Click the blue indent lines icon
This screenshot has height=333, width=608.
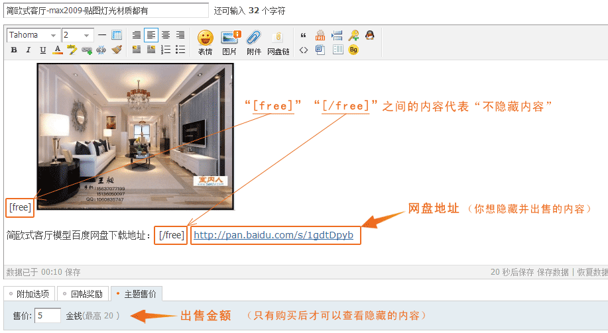click(337, 36)
